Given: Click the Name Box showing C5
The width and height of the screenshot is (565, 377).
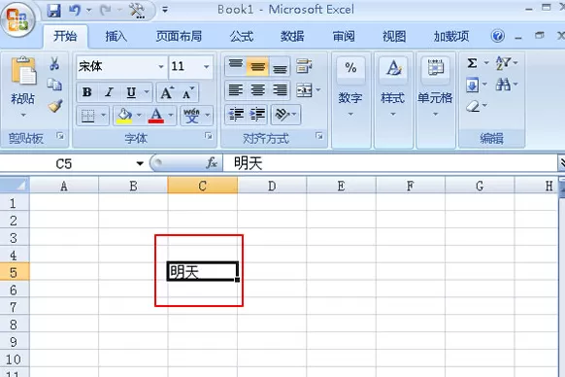Looking at the screenshot, I should [x=64, y=164].
